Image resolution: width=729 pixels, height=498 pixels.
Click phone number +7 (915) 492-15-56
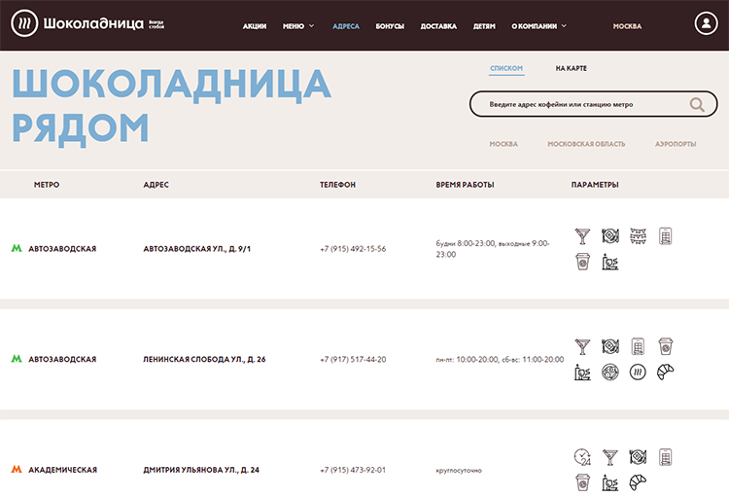pos(353,249)
